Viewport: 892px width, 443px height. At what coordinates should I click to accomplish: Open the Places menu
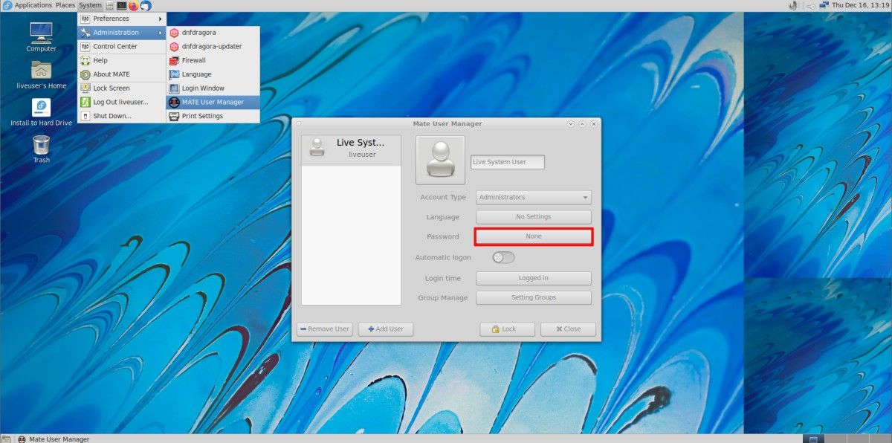(x=65, y=5)
